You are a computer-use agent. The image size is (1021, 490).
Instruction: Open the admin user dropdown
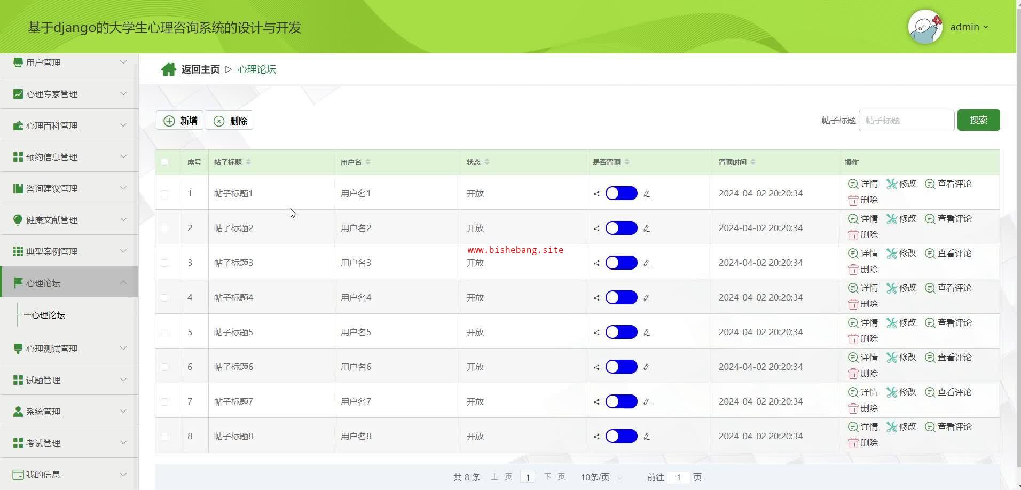(x=969, y=27)
